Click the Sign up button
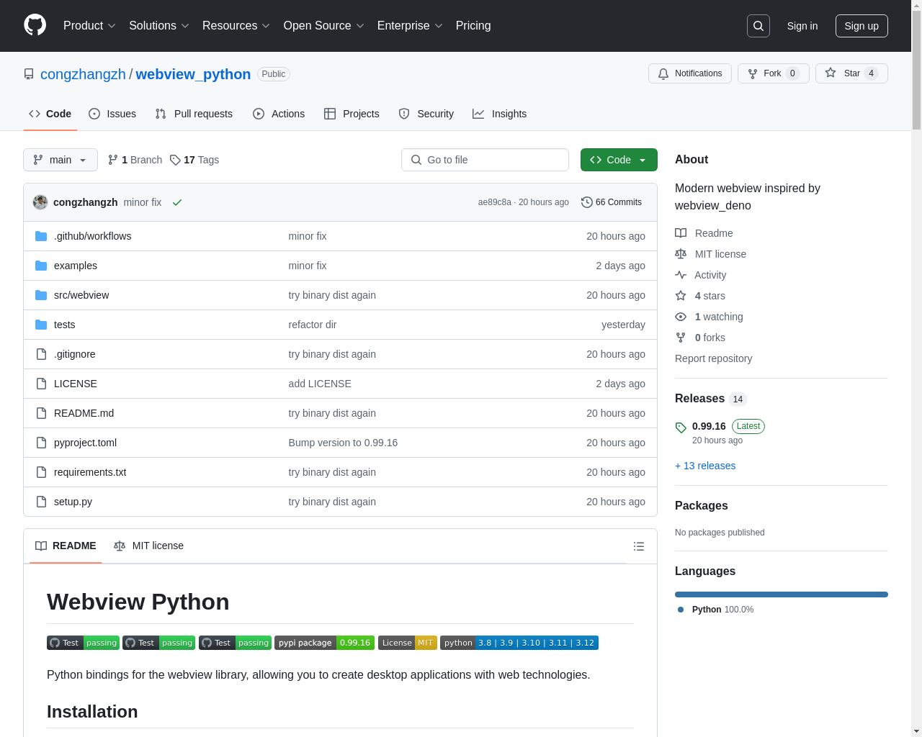Image resolution: width=922 pixels, height=737 pixels. 861,26
